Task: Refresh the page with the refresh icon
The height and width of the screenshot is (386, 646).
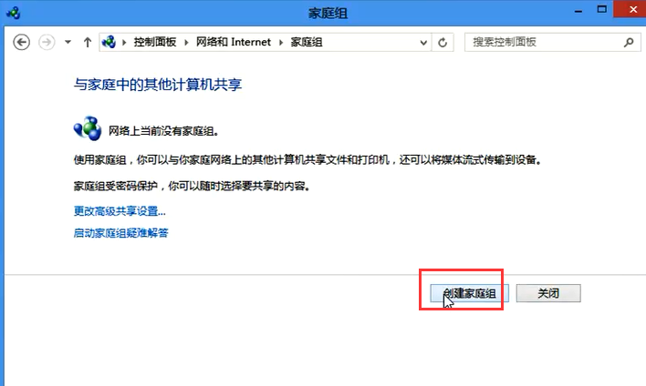Action: tap(443, 43)
